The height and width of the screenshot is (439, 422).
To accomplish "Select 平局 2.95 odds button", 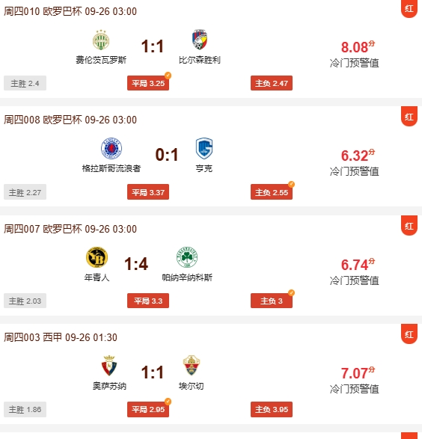I will (148, 409).
